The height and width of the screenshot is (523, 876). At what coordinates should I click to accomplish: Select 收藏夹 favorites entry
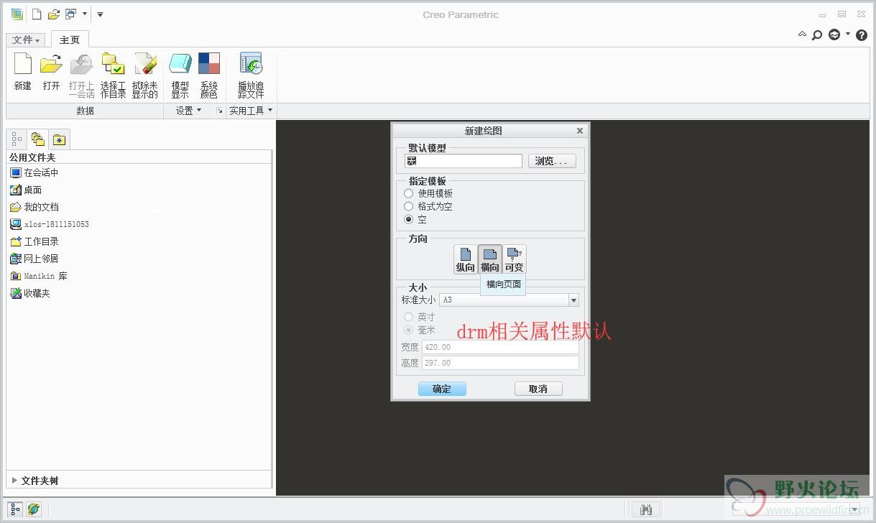[30, 293]
